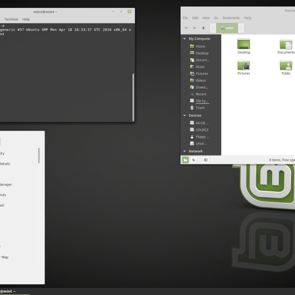The height and width of the screenshot is (295, 295).
Task: Click the left path-bar scroll arrow
Action: [213, 28]
